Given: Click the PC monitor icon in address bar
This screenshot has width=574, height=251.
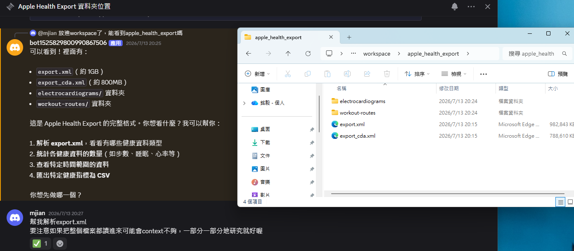Looking at the screenshot, I should pos(329,54).
